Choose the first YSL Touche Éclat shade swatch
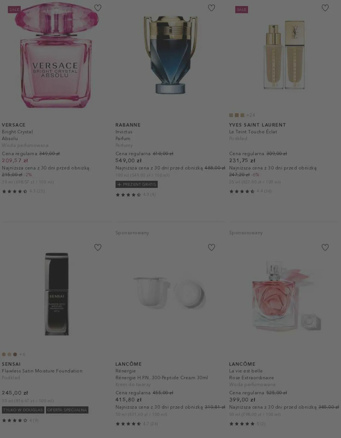Image resolution: width=341 pixels, height=438 pixels. click(x=231, y=115)
